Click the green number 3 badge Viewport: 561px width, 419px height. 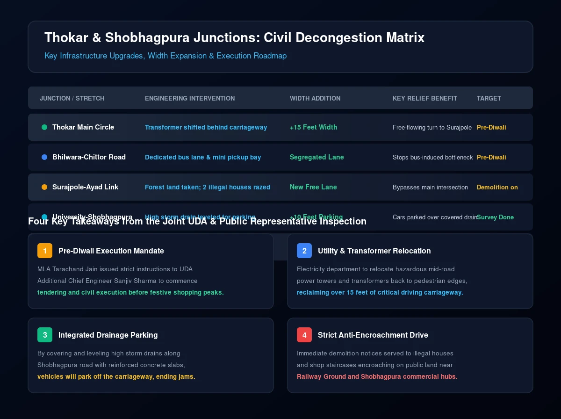[x=45, y=335]
